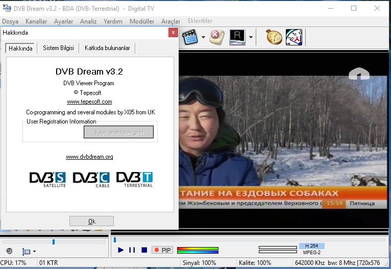The image size is (391, 269).
Task: Click the channel list layout icon
Action: click(26, 252)
